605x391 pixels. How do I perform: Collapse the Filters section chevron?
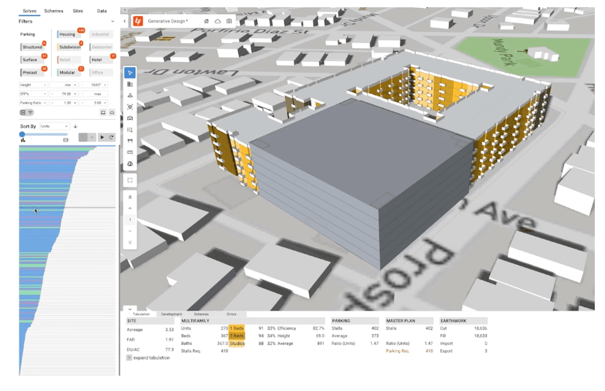[112, 22]
